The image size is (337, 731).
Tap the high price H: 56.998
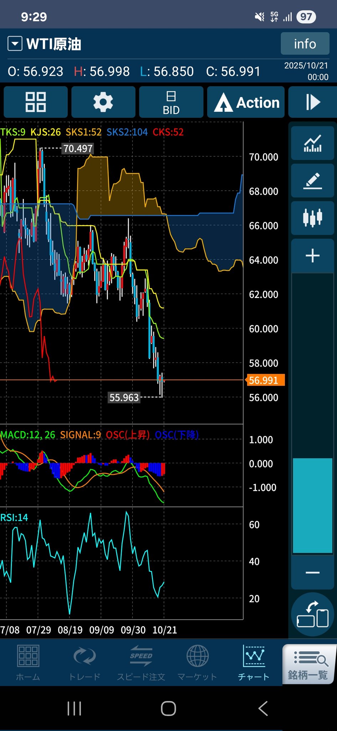(102, 71)
